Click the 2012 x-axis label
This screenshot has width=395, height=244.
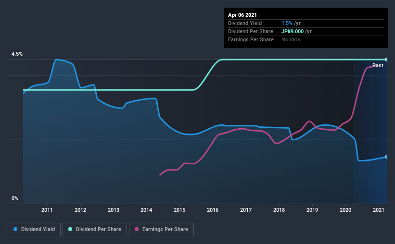point(80,210)
